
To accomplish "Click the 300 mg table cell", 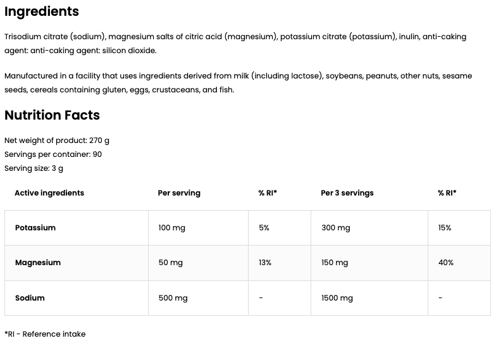I will (335, 228).
